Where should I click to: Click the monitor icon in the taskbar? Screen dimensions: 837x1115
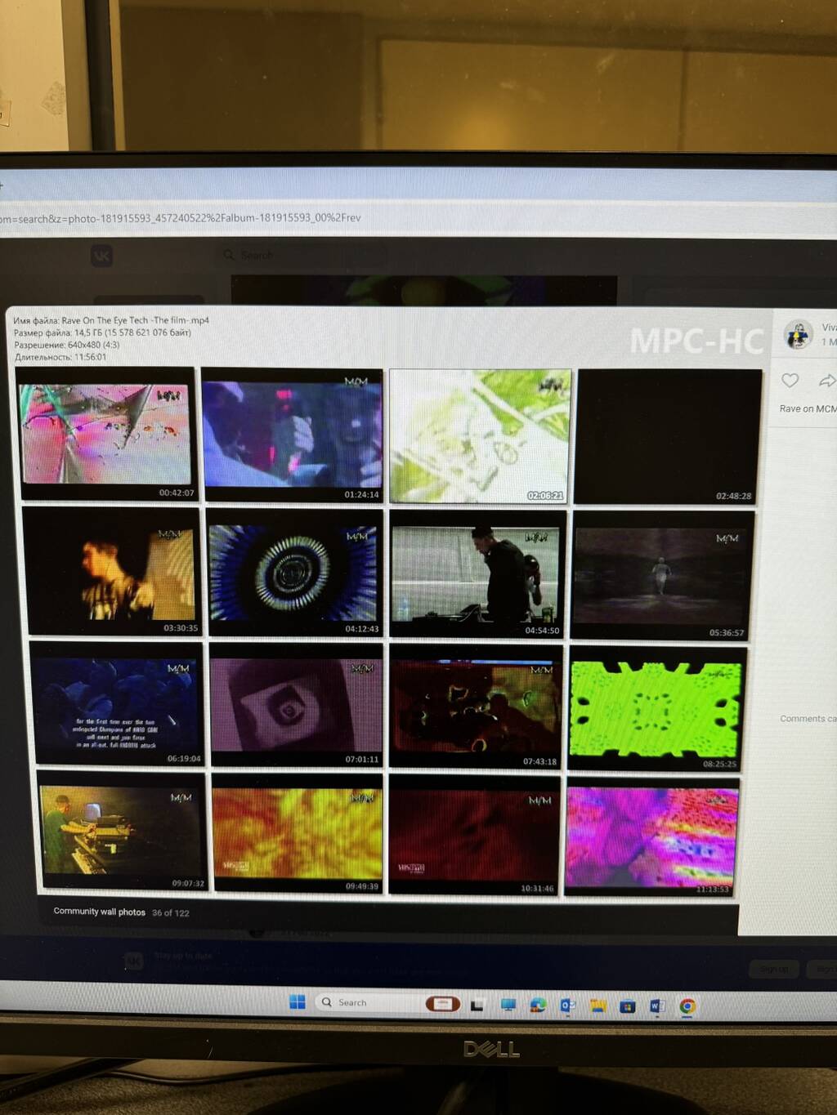(508, 1005)
